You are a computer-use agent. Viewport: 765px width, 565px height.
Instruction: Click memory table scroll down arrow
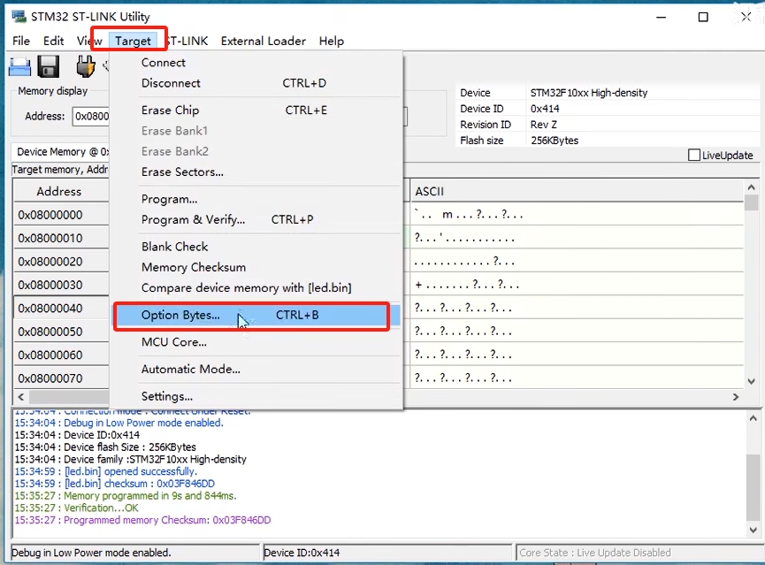(752, 382)
